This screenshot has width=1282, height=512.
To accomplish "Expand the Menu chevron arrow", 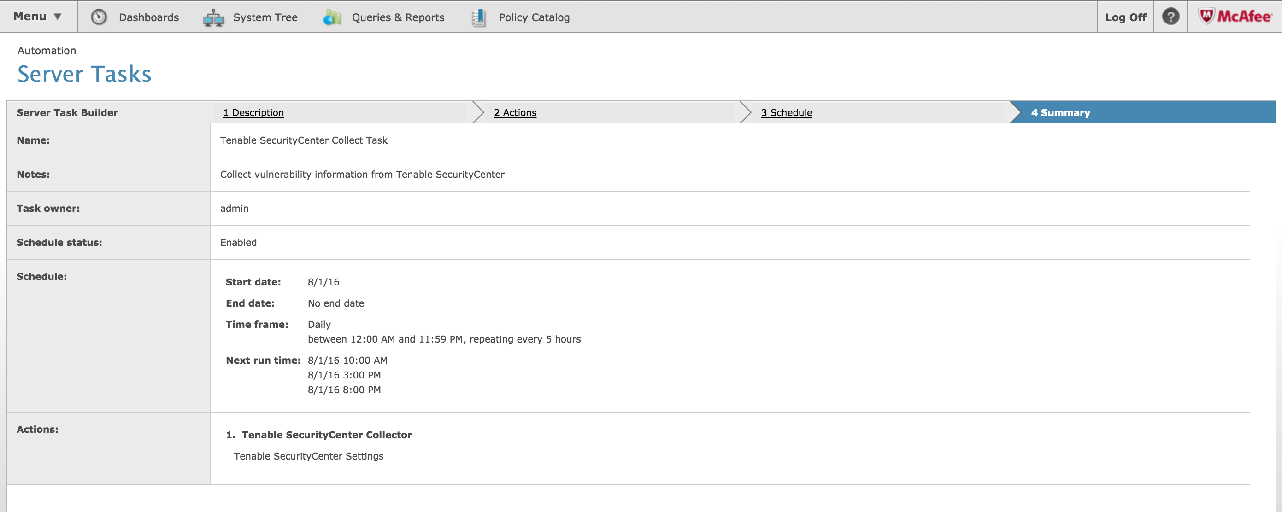I will pyautogui.click(x=57, y=17).
